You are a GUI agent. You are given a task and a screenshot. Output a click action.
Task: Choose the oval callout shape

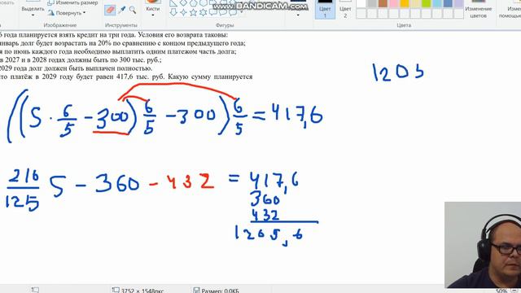(223, 13)
